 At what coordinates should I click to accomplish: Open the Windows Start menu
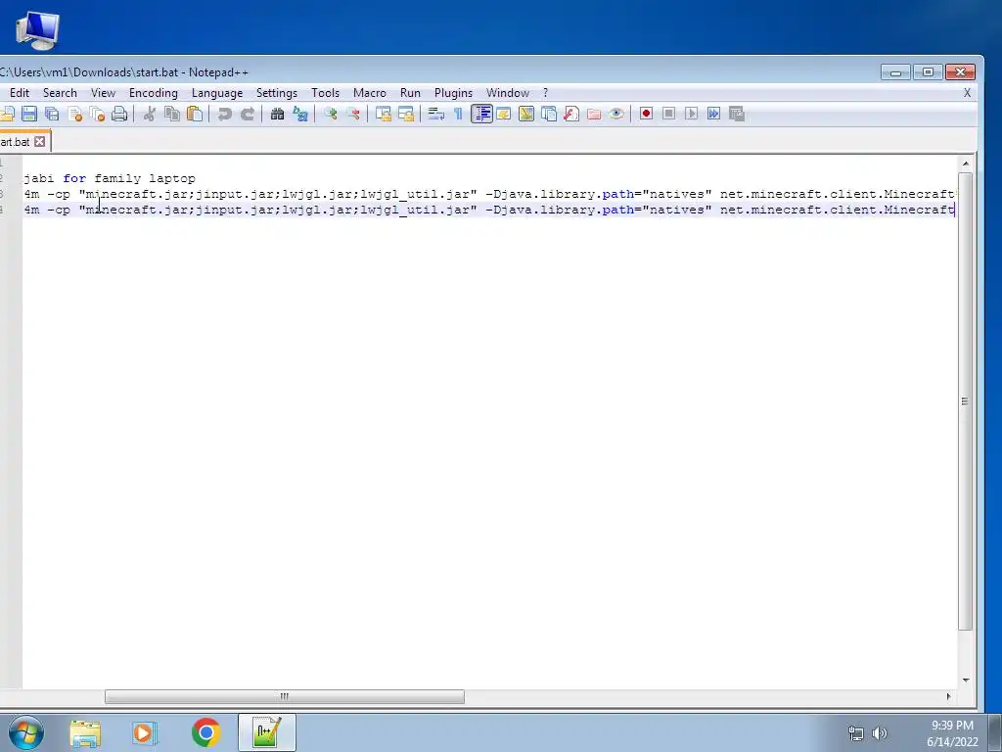tap(26, 732)
